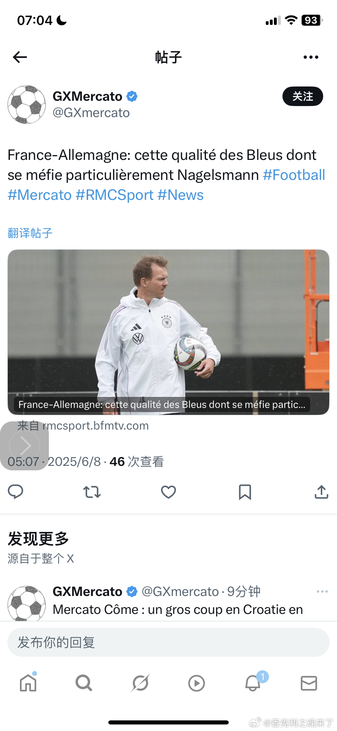Tap the repost arrows icon

click(x=92, y=492)
